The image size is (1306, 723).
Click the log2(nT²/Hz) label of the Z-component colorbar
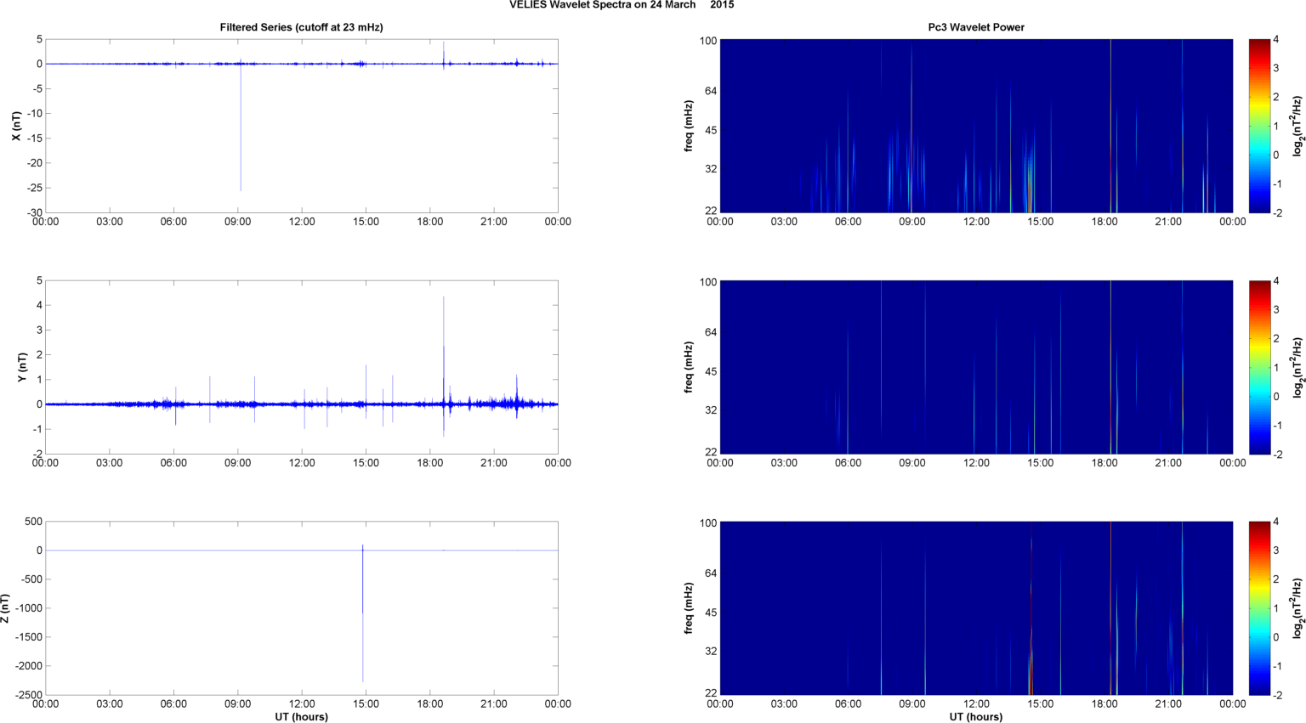click(x=1297, y=608)
